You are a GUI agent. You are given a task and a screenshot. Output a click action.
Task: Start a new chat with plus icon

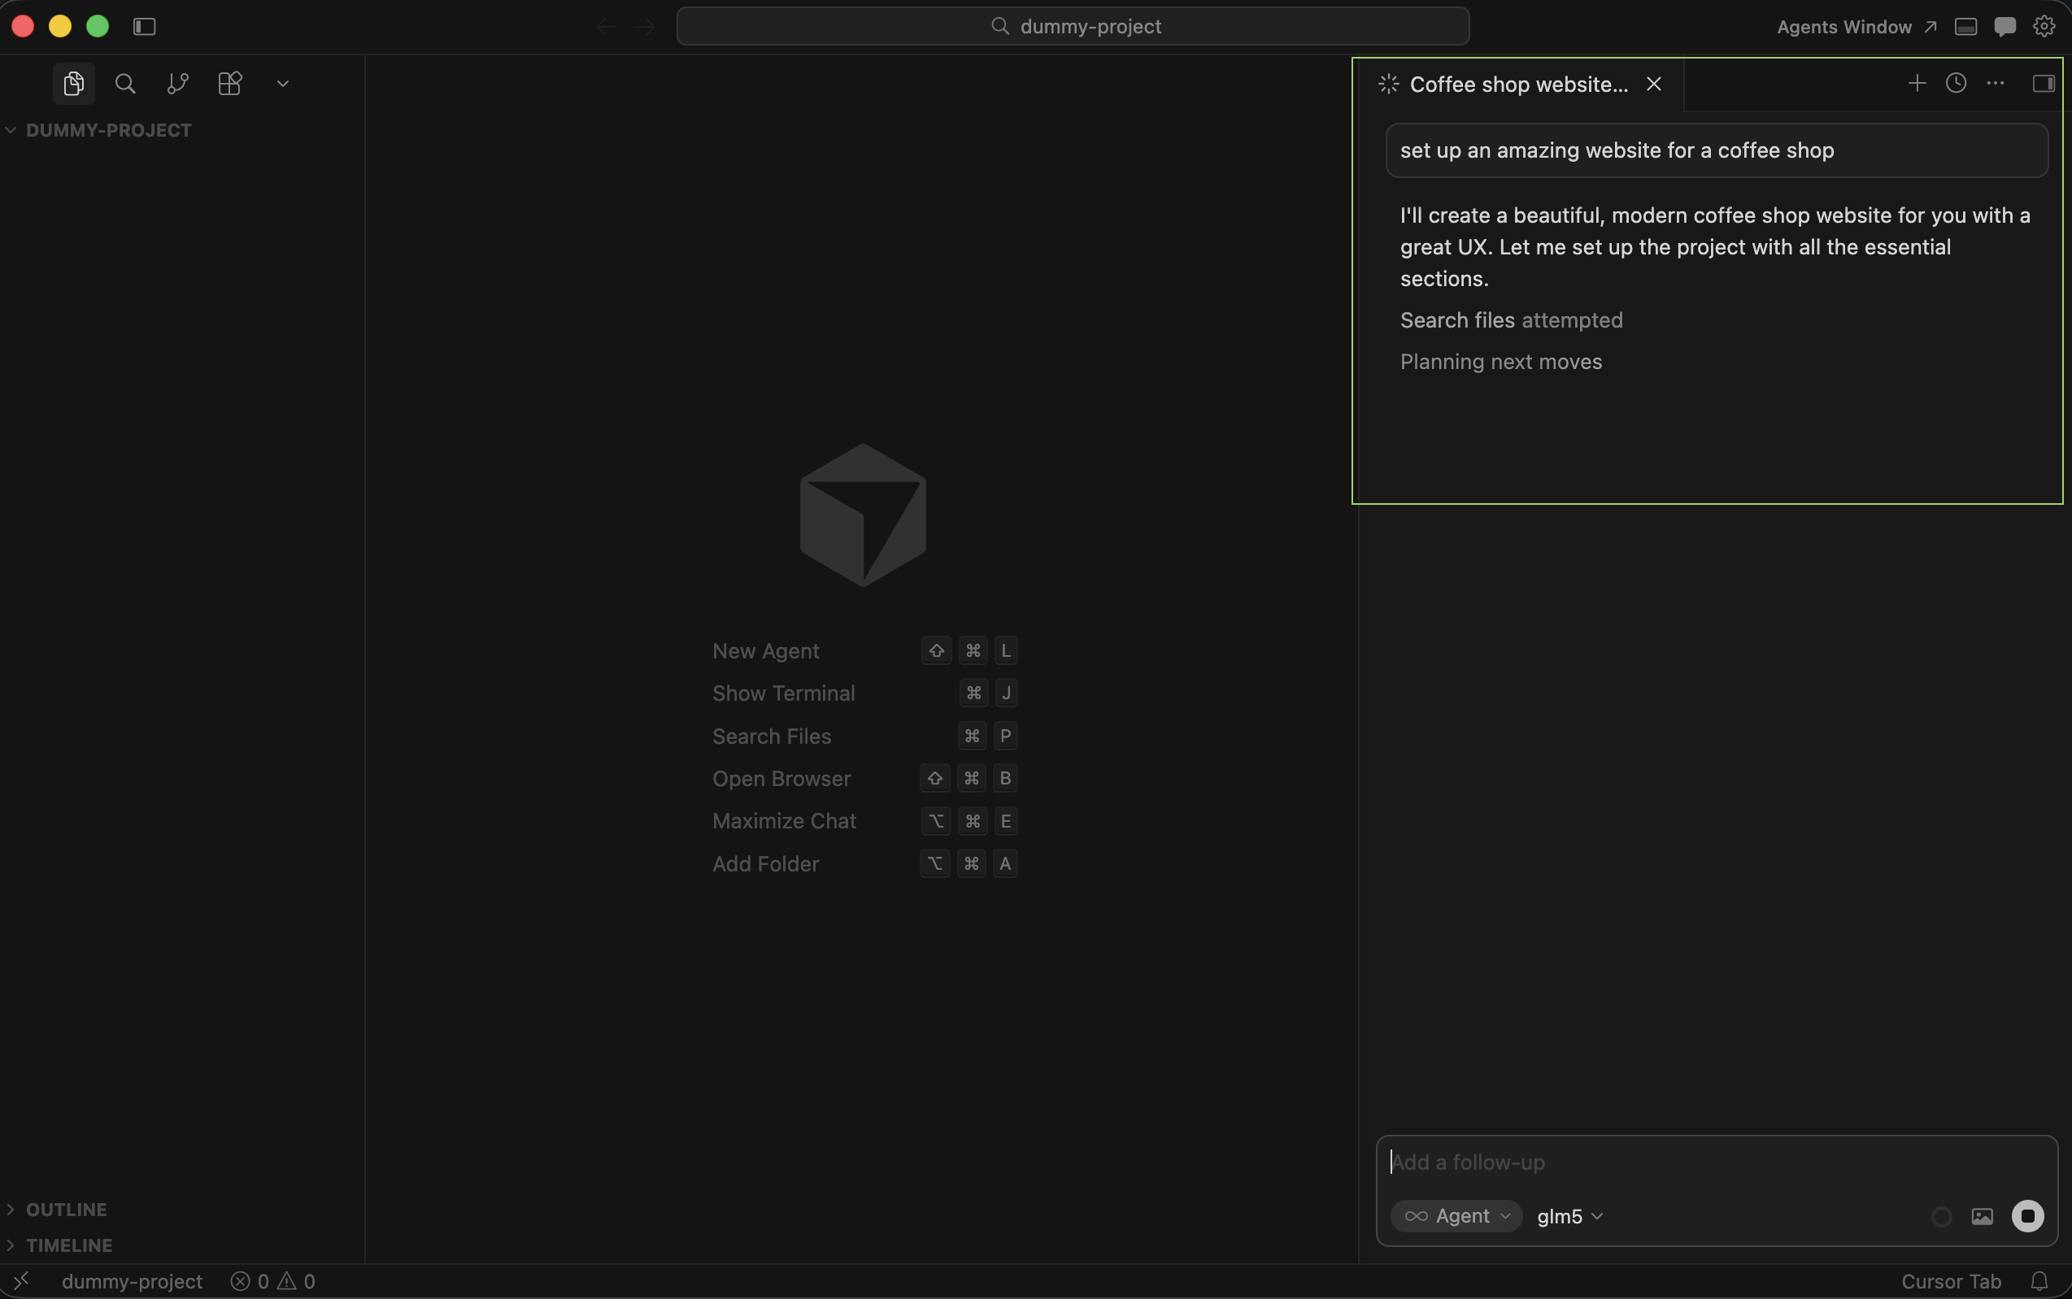1917,84
